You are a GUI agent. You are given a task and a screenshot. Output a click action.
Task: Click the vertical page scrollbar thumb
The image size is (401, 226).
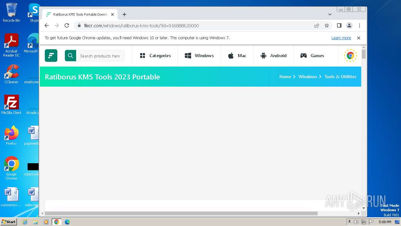click(x=364, y=54)
